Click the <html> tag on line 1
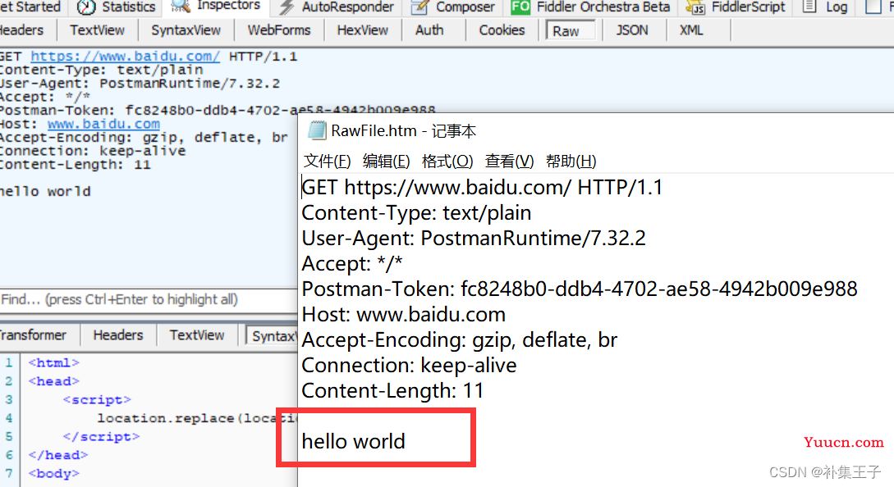This screenshot has width=894, height=487. point(54,363)
